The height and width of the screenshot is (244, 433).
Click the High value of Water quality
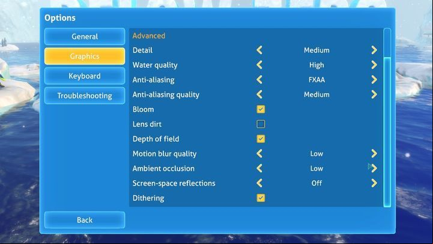click(316, 66)
